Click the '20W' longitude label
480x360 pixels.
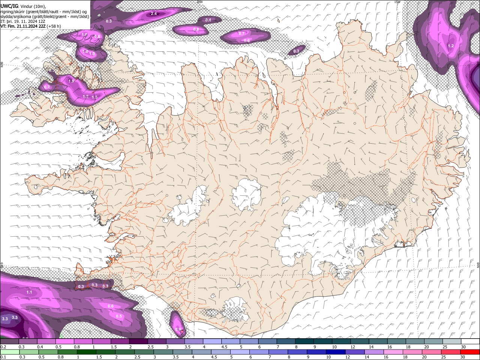[x=199, y=2]
